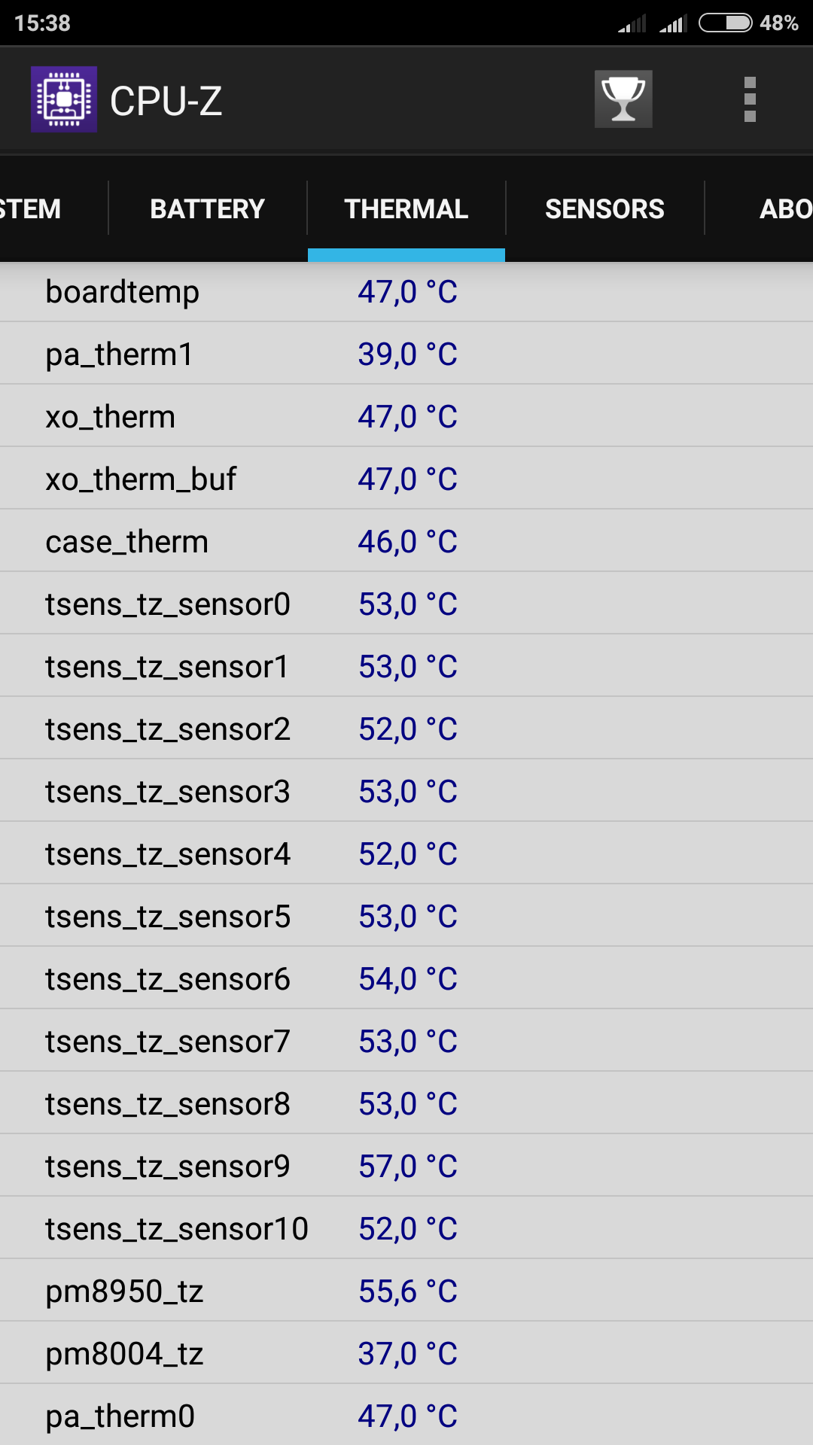Image resolution: width=813 pixels, height=1445 pixels.
Task: Open the trophy benchmark icon
Action: click(623, 99)
